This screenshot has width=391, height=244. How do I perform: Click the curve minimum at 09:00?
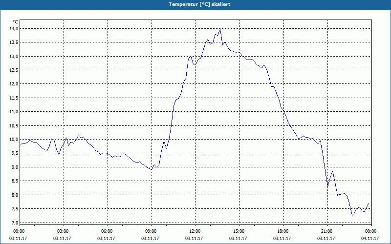(152, 170)
